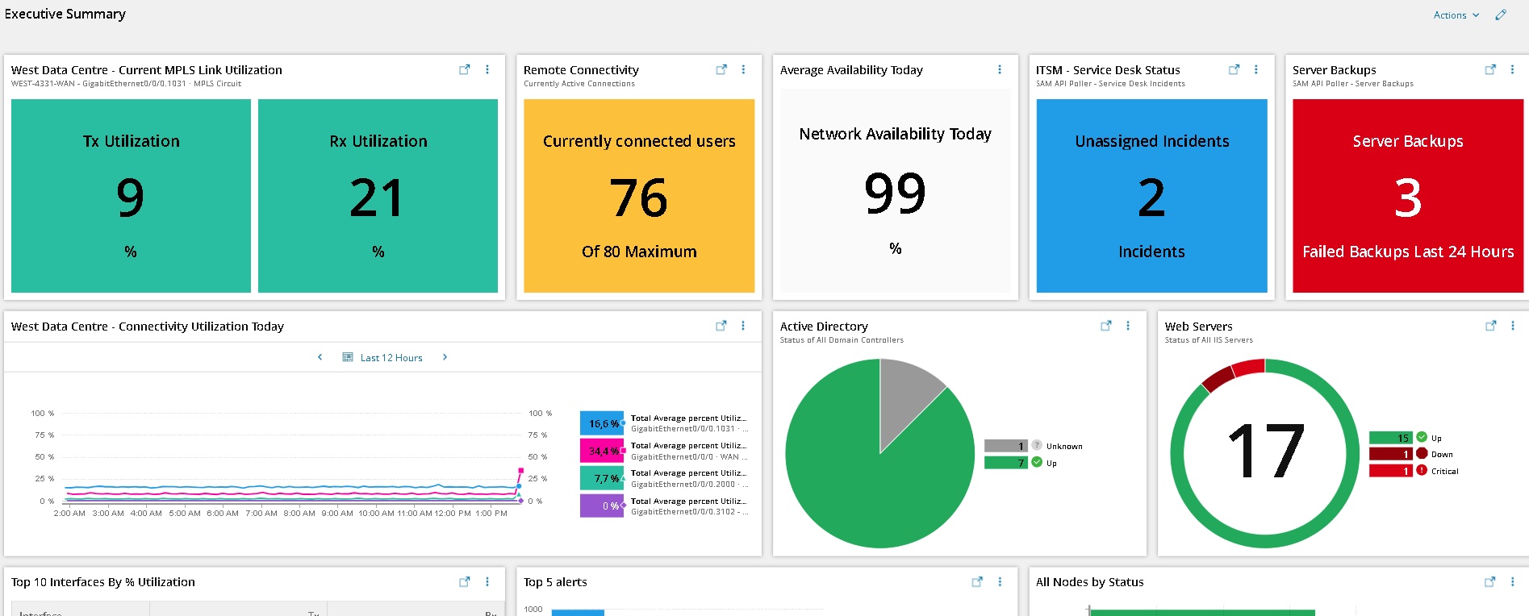Click the 7,7 % teal series color swatch
This screenshot has width=1529, height=616.
(x=602, y=478)
